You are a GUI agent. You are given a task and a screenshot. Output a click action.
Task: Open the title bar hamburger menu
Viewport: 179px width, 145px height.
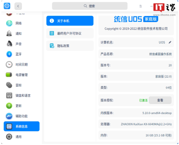141,6
